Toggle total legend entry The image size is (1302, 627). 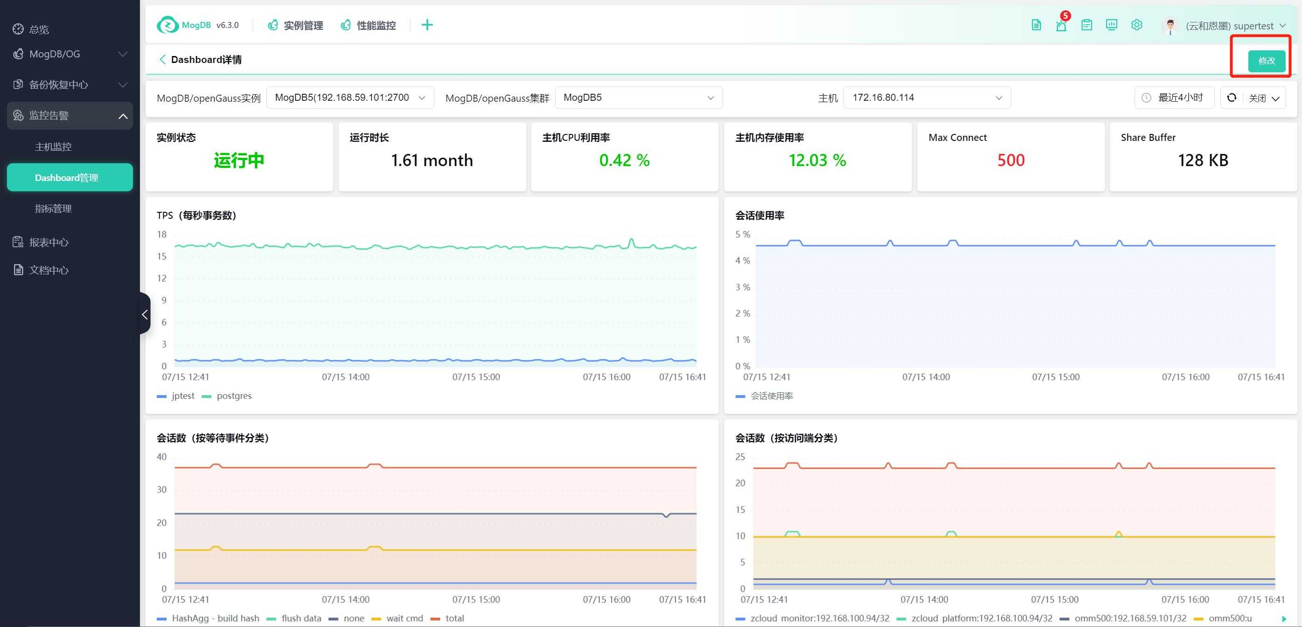[447, 619]
